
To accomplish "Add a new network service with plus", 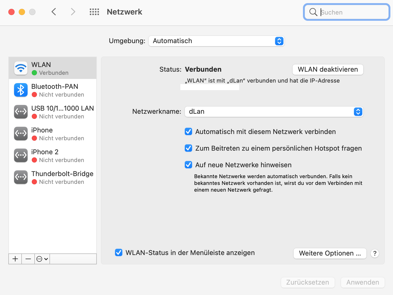I will 15,259.
